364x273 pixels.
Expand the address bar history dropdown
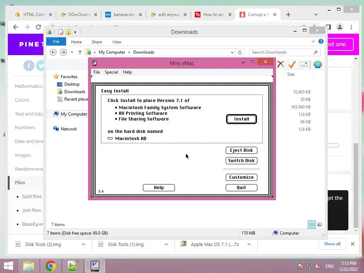pos(232,53)
